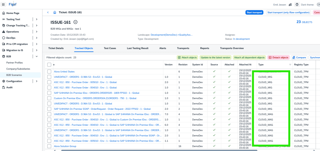The height and width of the screenshot is (151, 320).
Task: Tick checkbox for ASC X12 850 005010 Global row
Action: pos(49,82)
